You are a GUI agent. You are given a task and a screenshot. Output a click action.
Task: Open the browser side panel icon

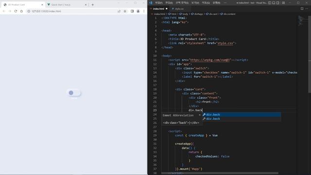132,11
